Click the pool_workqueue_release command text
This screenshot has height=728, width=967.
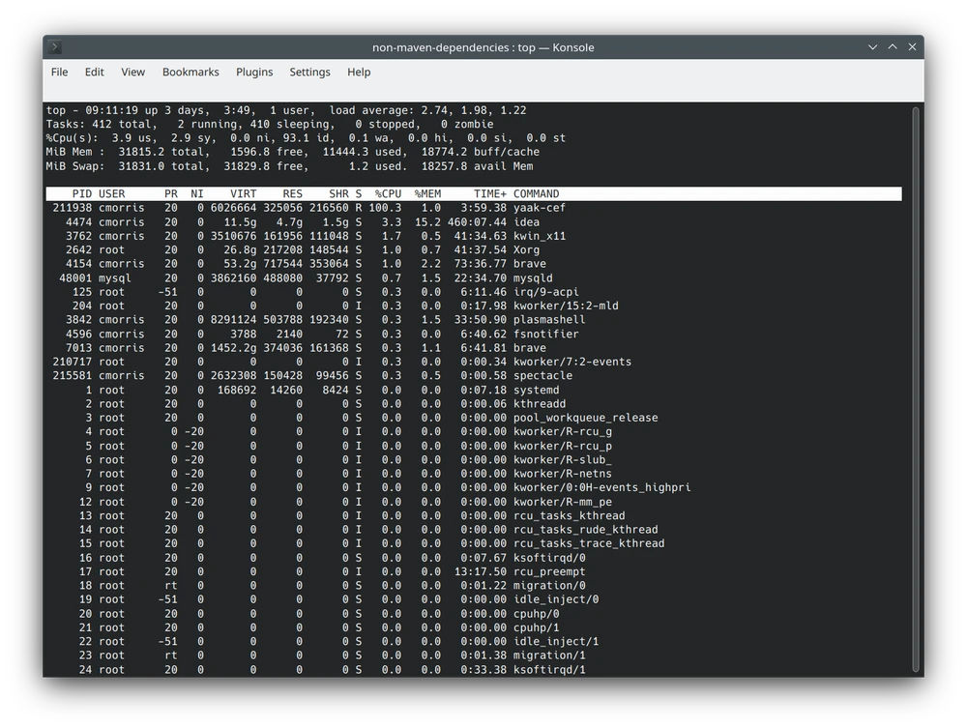[585, 418]
